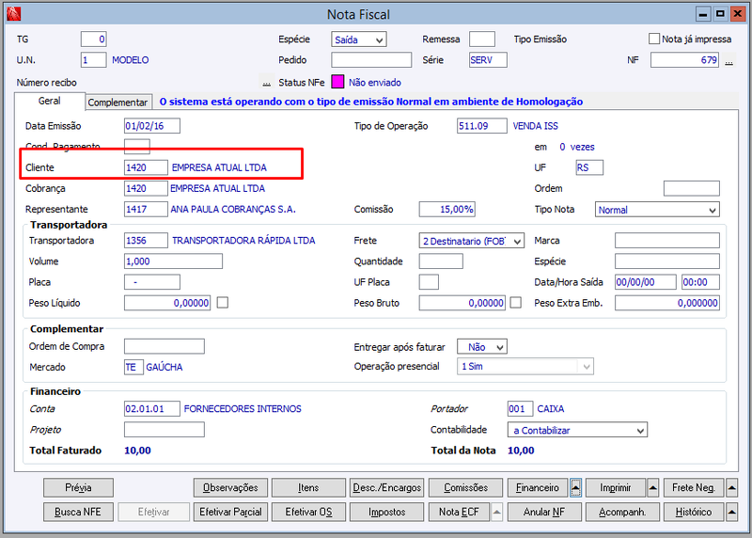This screenshot has width=752, height=538.
Task: Enable the Nota já impressa checkbox
Action: (653, 39)
